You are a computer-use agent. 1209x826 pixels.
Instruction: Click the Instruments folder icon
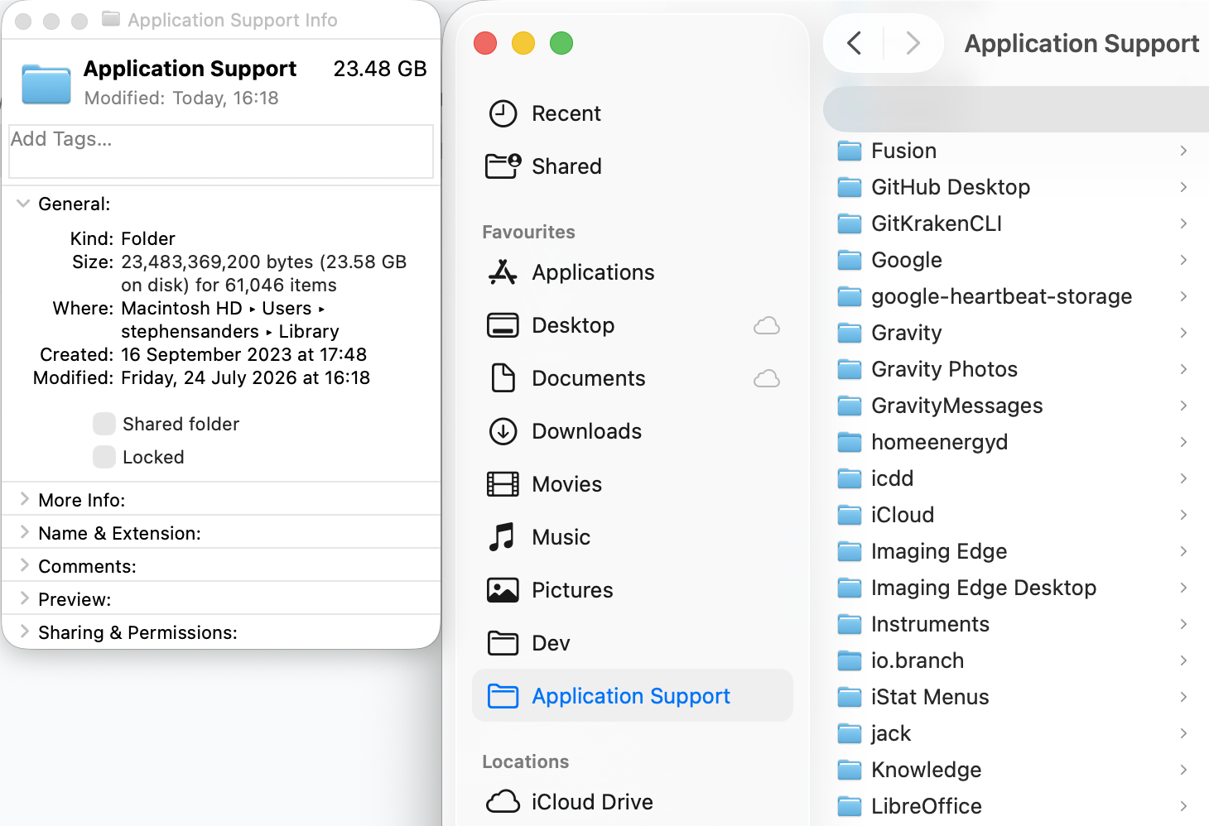coord(850,624)
